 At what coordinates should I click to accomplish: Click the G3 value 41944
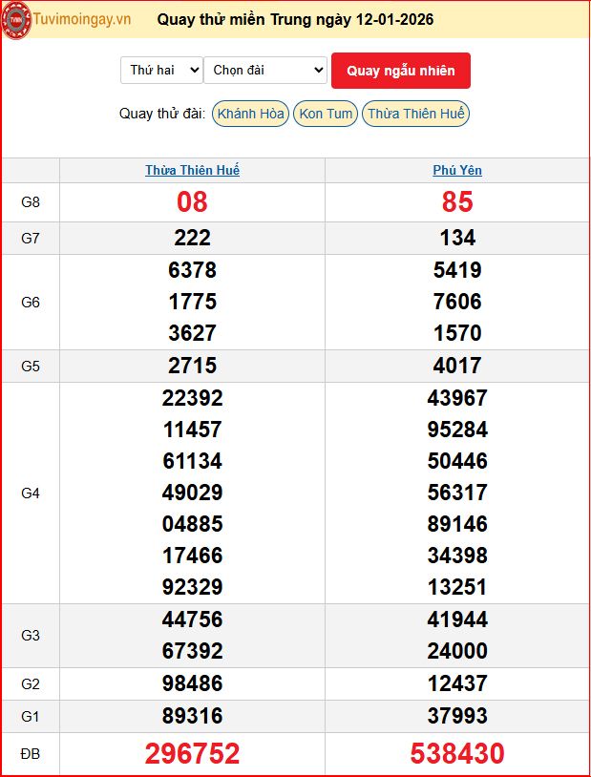(x=457, y=619)
